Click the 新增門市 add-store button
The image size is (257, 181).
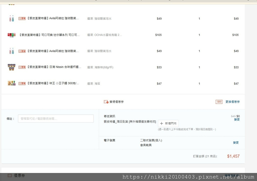click(168, 124)
